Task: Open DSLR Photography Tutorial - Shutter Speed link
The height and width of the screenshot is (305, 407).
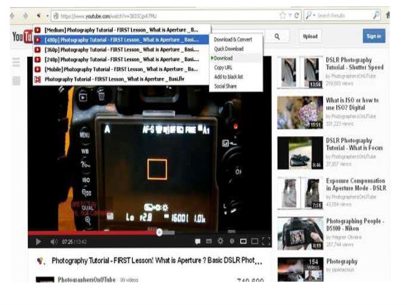Action: click(355, 64)
